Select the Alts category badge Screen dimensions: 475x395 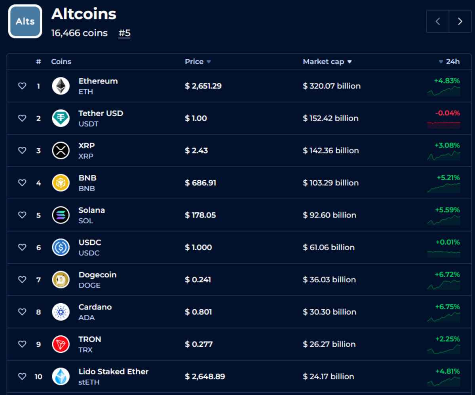pyautogui.click(x=25, y=21)
